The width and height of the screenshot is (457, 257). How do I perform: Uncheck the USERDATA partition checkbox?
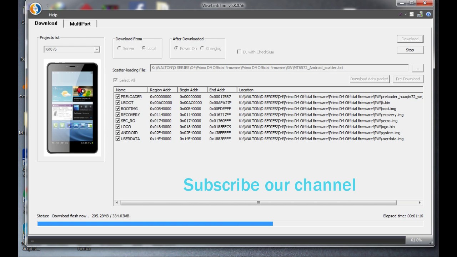[118, 139]
